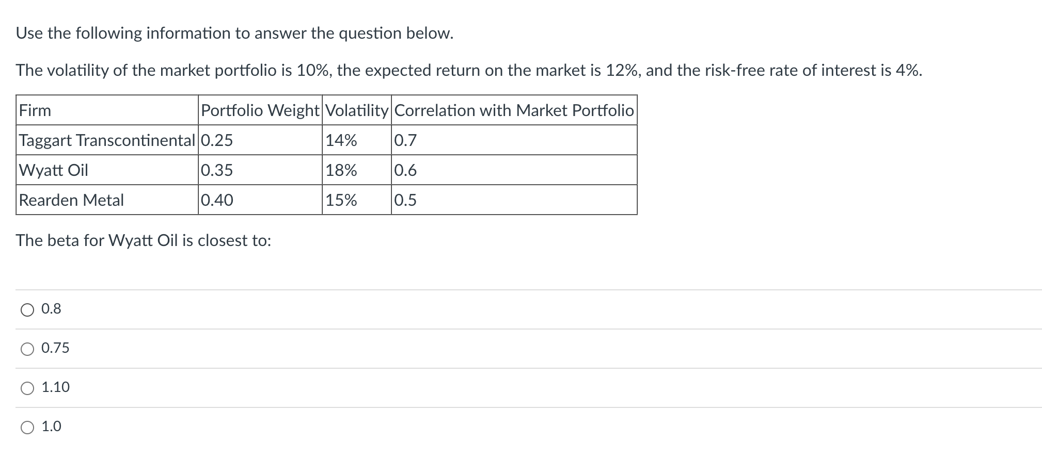Click "Correlation with Market Portfolio" header
This screenshot has width=1042, height=459.
[514, 110]
